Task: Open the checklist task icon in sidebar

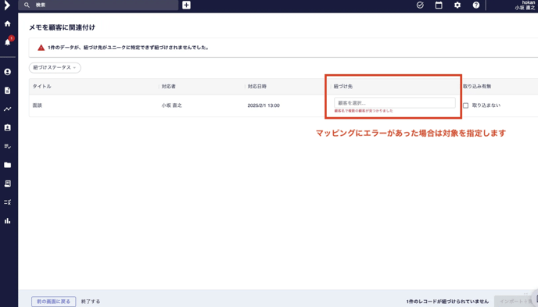Action: 8,146
